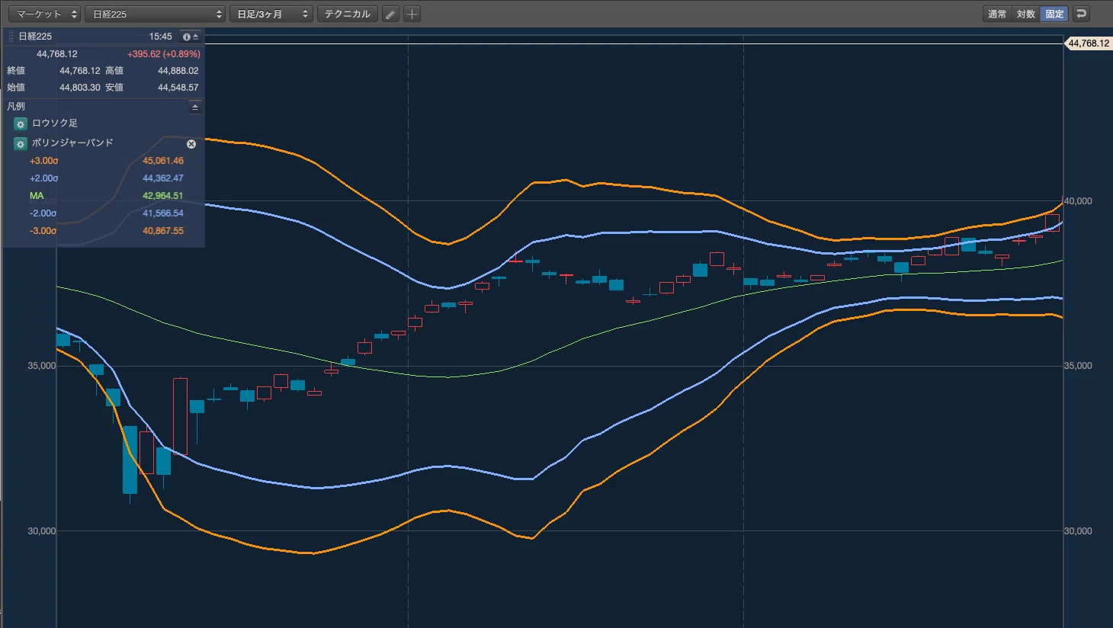
Task: Click the pencil drawing tool icon
Action: (x=390, y=14)
